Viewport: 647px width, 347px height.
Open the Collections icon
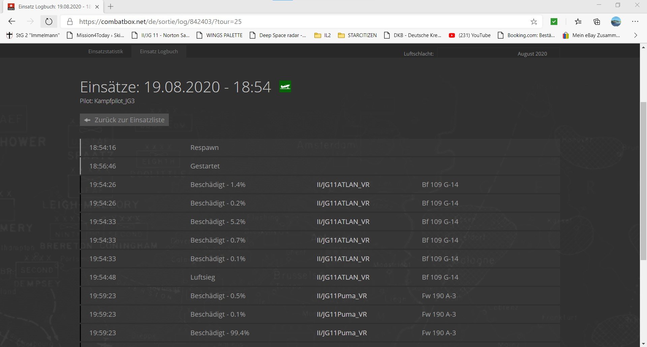[x=597, y=22]
